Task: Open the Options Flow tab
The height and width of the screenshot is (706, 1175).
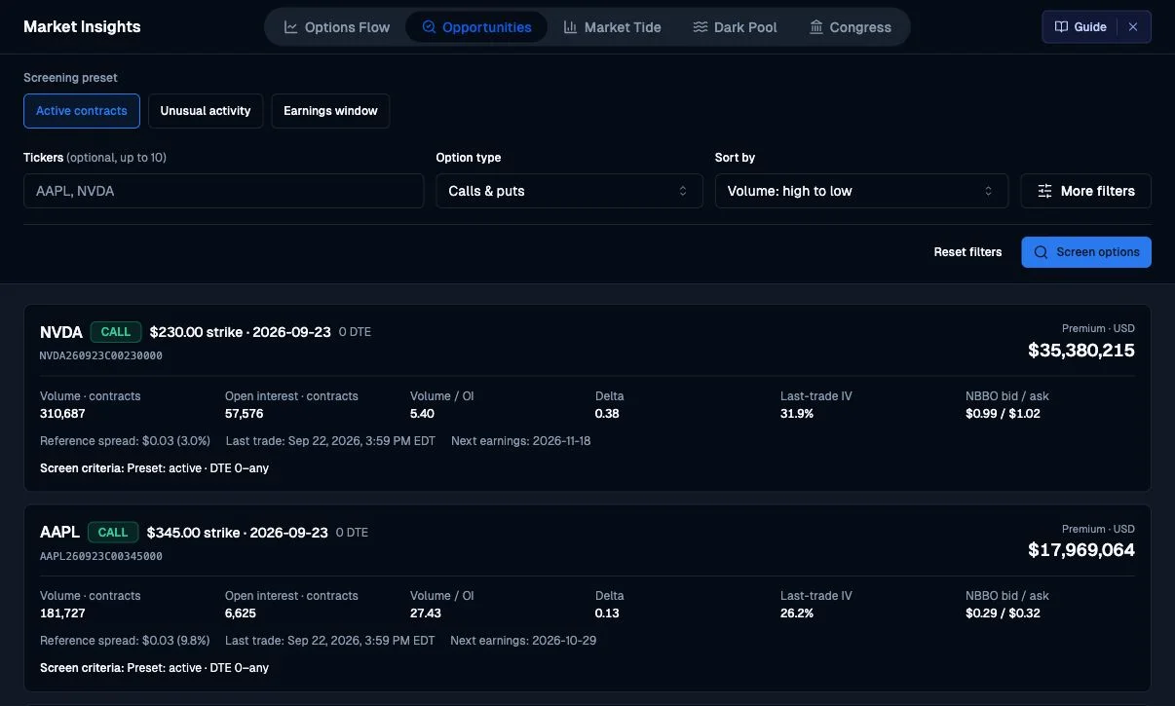Action: point(337,27)
